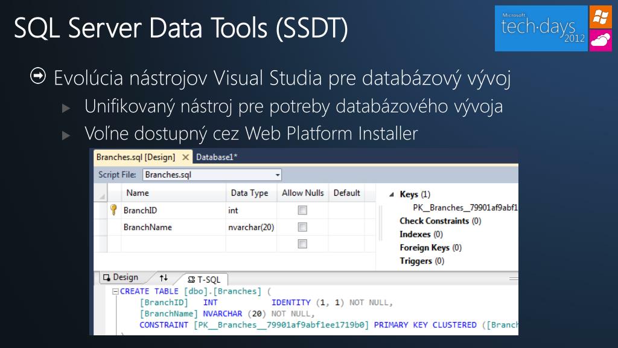Click the grid splitter beside the Keys panel
The image size is (618, 348).
380,223
